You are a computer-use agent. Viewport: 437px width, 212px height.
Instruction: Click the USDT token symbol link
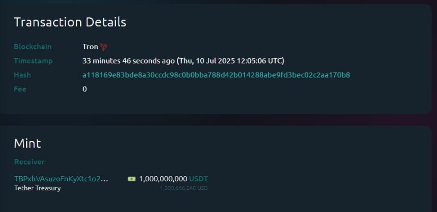pos(199,179)
